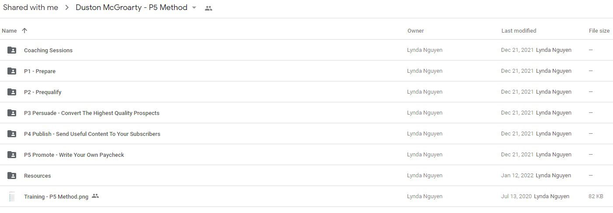Screen dimensions: 613x213
Task: Click the shared people icon beside the folder title
Action: pos(209,8)
